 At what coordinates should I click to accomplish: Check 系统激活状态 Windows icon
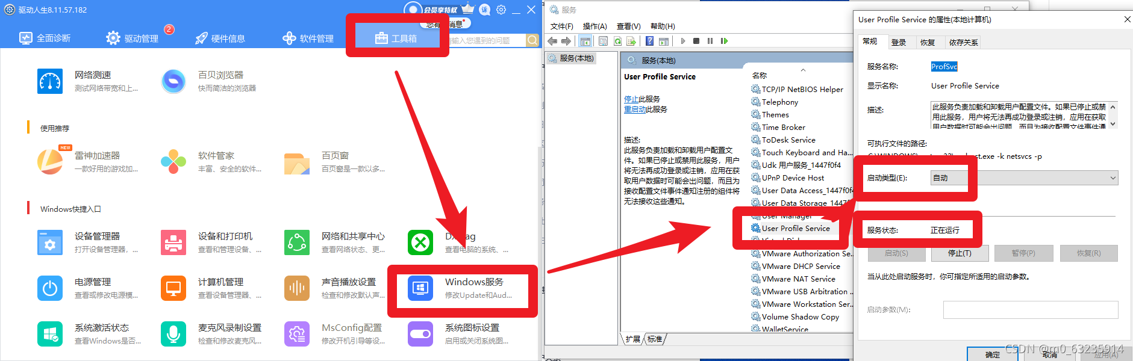point(50,334)
